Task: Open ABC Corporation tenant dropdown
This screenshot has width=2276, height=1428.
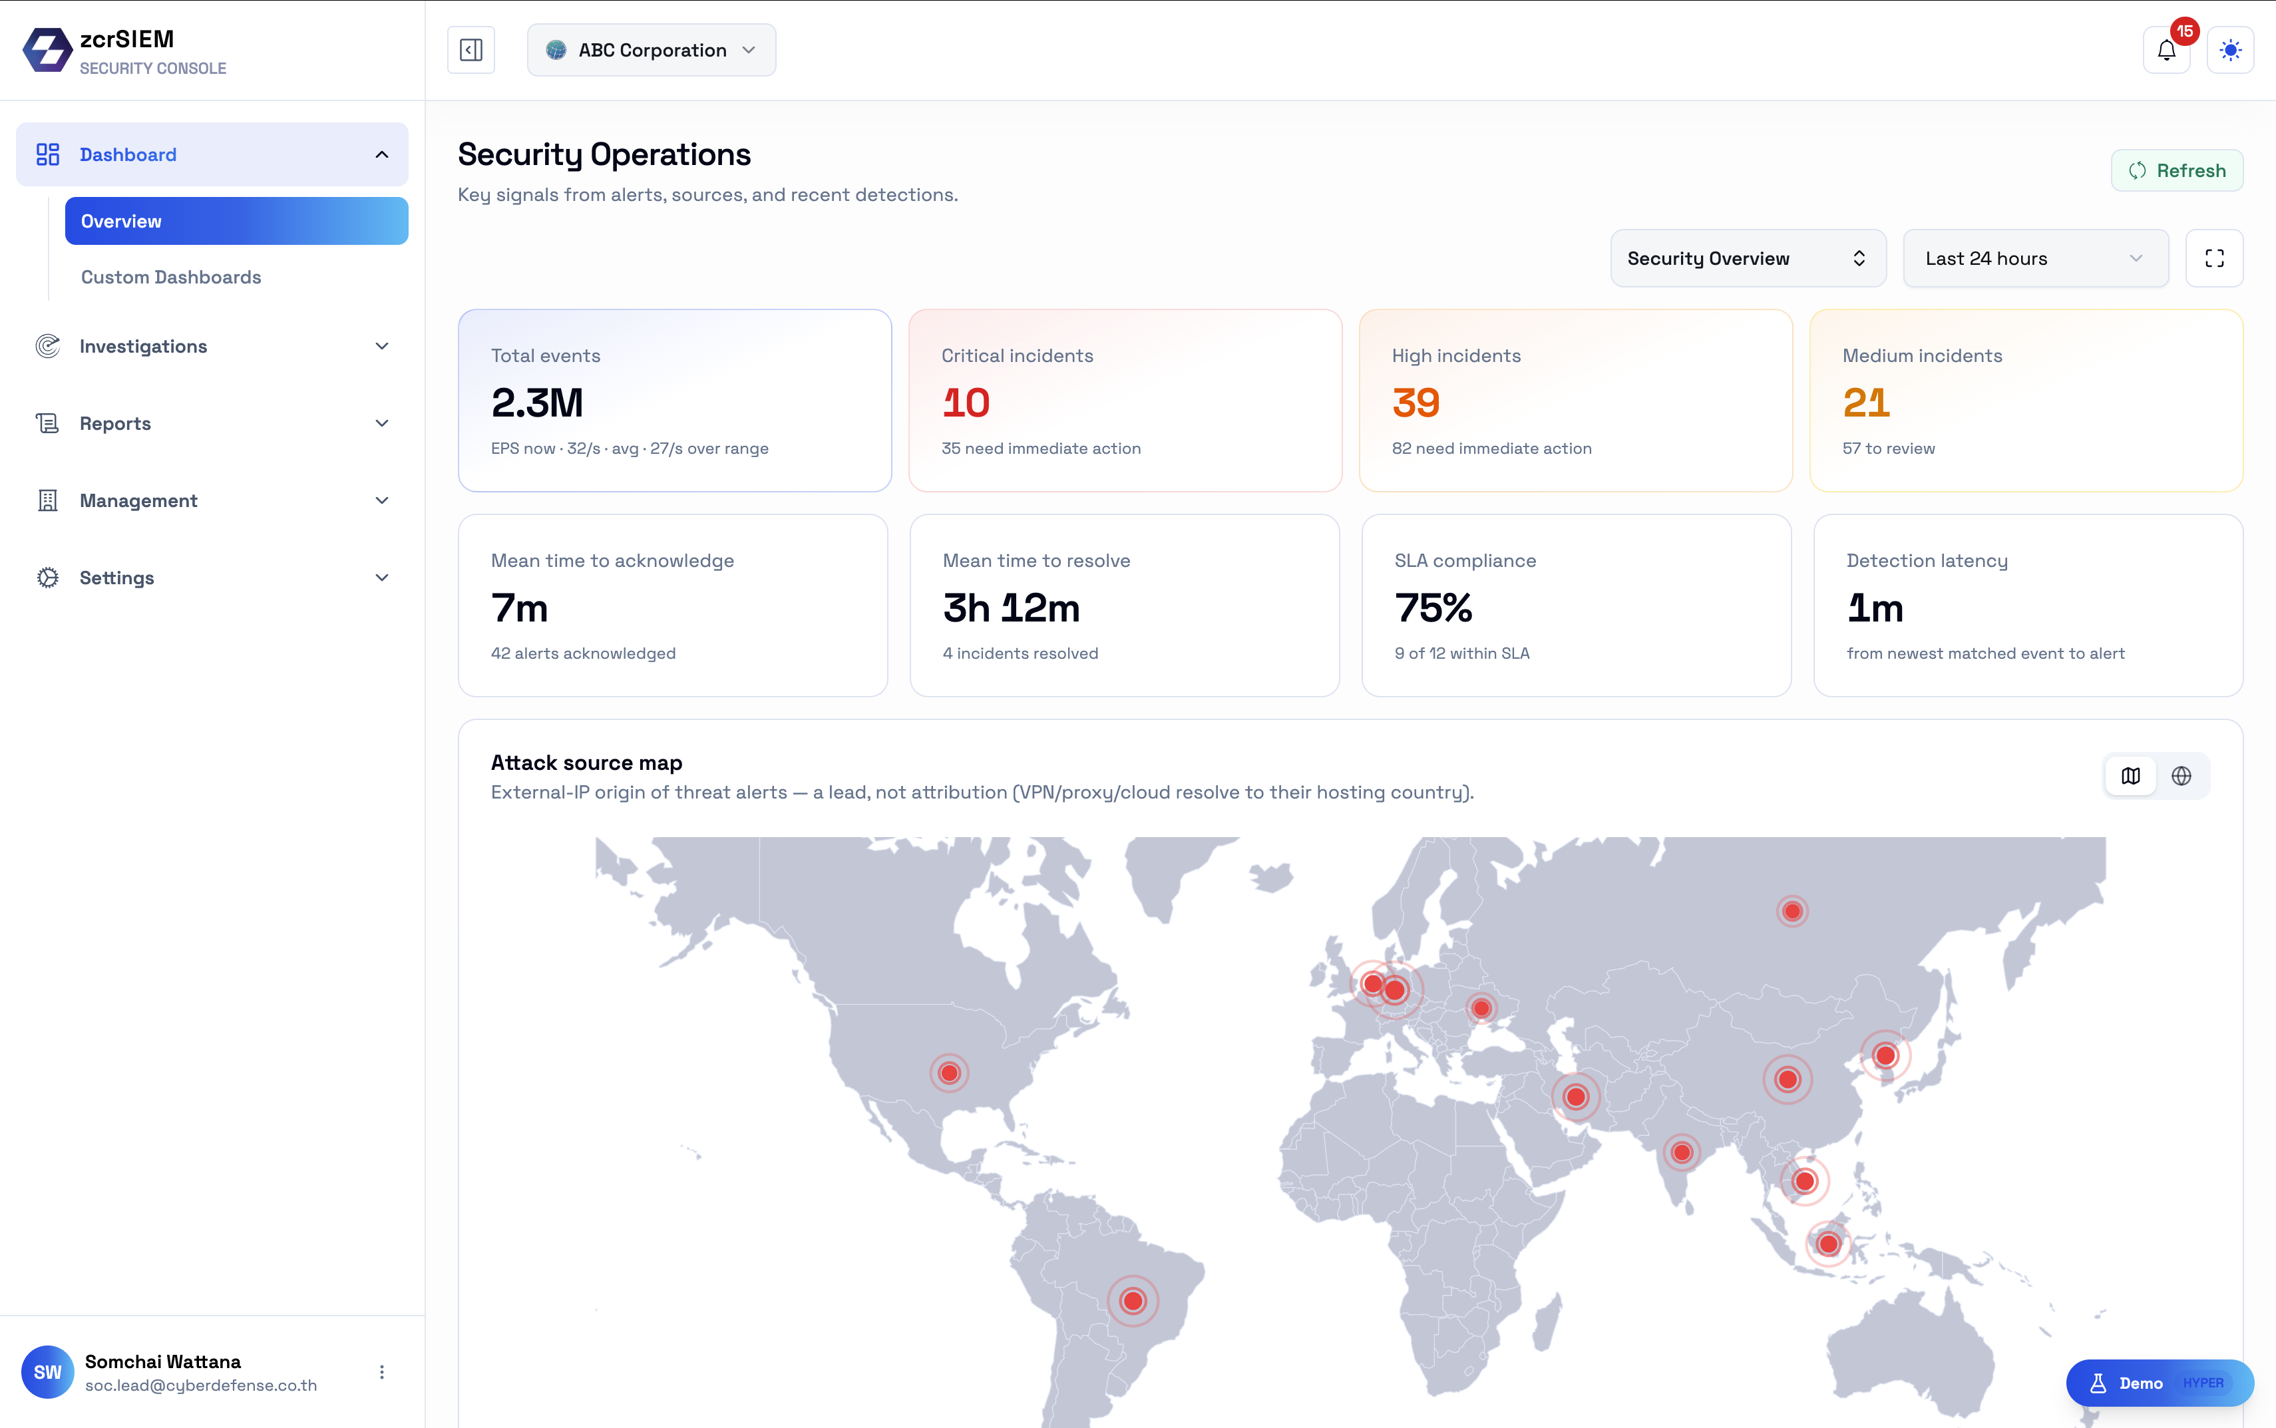Action: 652,50
